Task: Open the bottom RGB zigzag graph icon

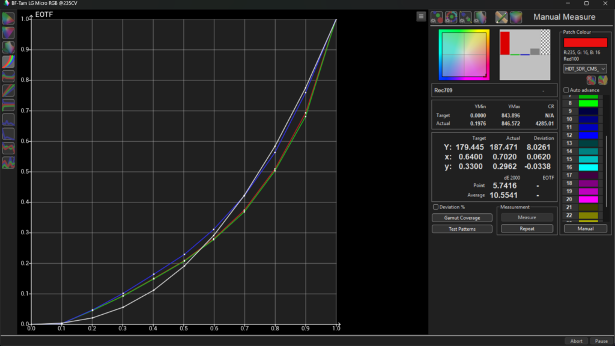Action: pos(8,163)
